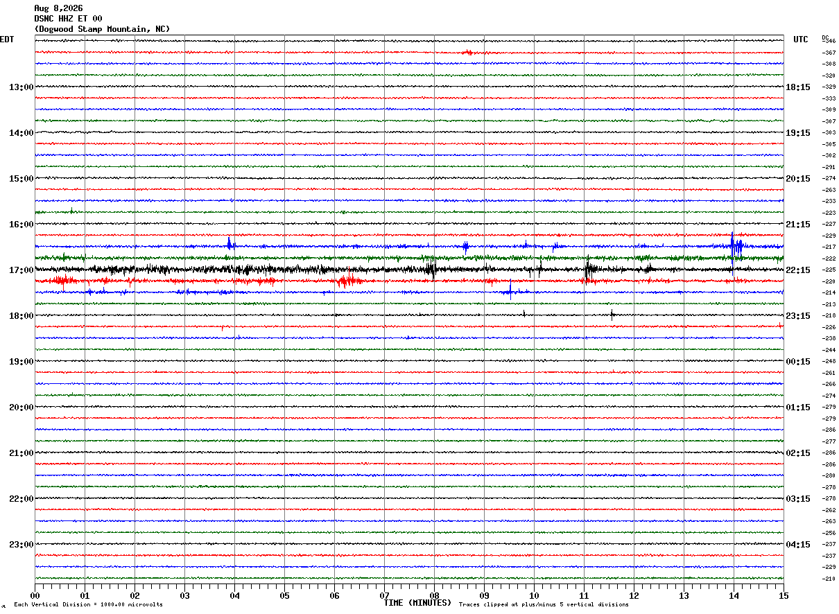Click the TIME (MINUTES) axis title

click(417, 603)
